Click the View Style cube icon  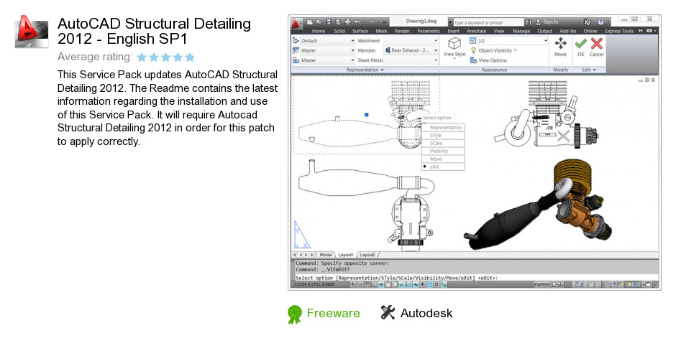(x=455, y=43)
